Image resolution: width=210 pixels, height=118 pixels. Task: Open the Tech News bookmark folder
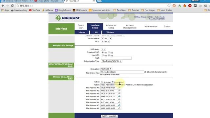120,10
